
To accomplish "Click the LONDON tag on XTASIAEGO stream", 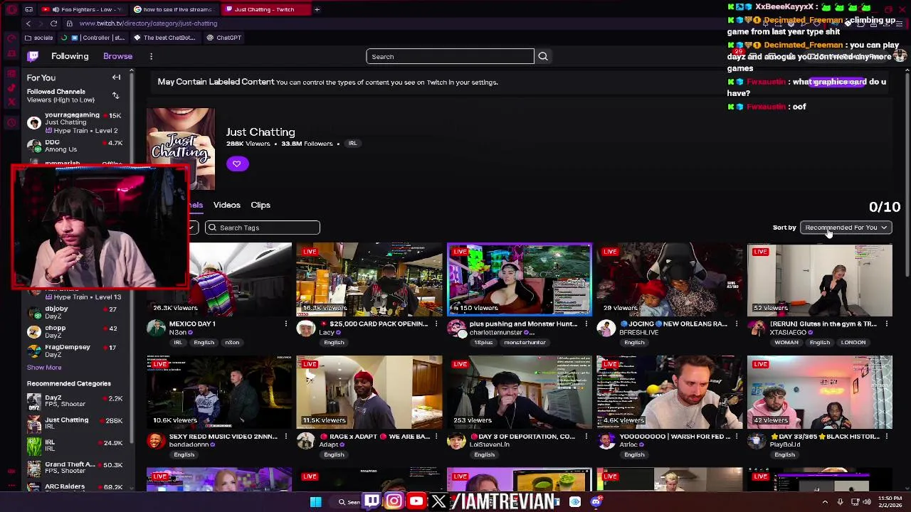I will click(853, 343).
